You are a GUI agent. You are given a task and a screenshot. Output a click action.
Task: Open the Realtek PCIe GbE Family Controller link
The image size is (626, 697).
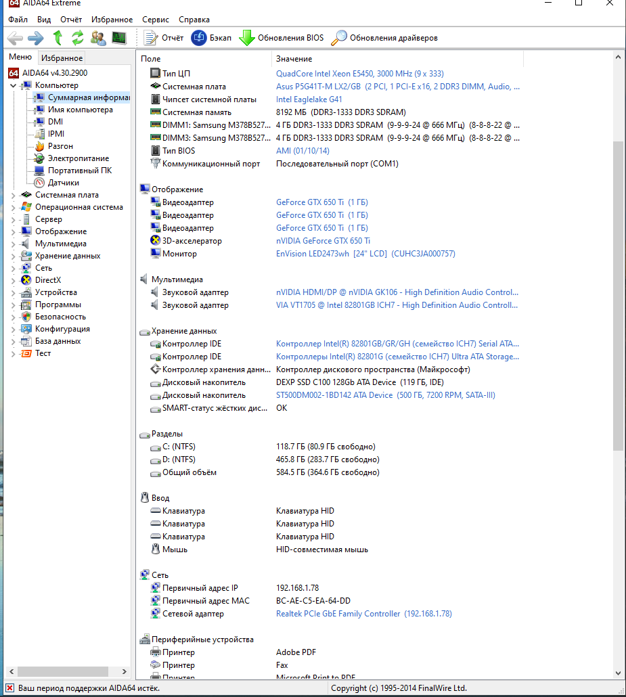click(x=338, y=614)
